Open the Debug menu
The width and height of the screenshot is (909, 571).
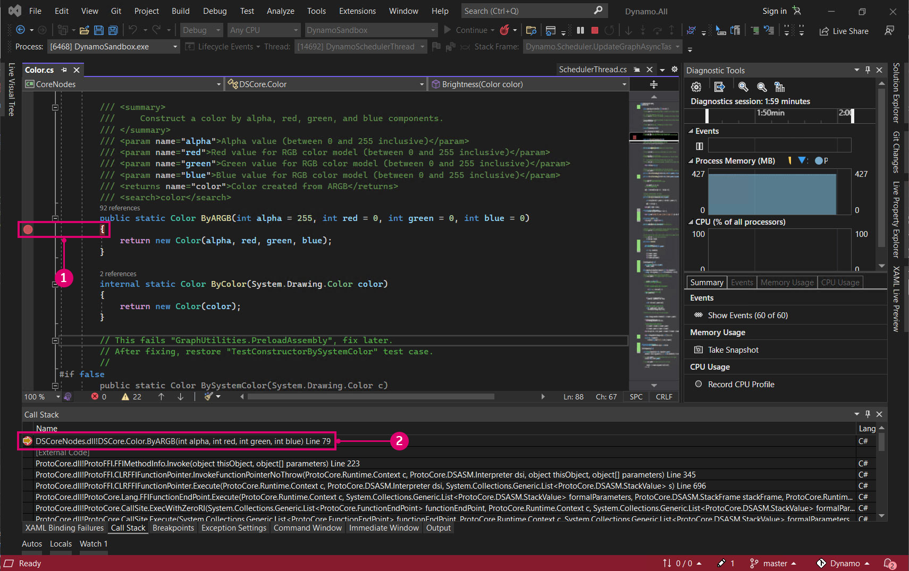(215, 11)
